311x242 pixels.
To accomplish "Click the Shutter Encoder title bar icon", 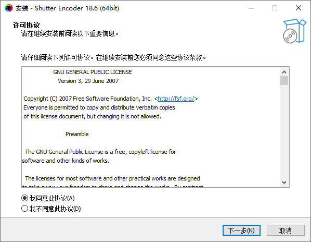I will [8, 8].
